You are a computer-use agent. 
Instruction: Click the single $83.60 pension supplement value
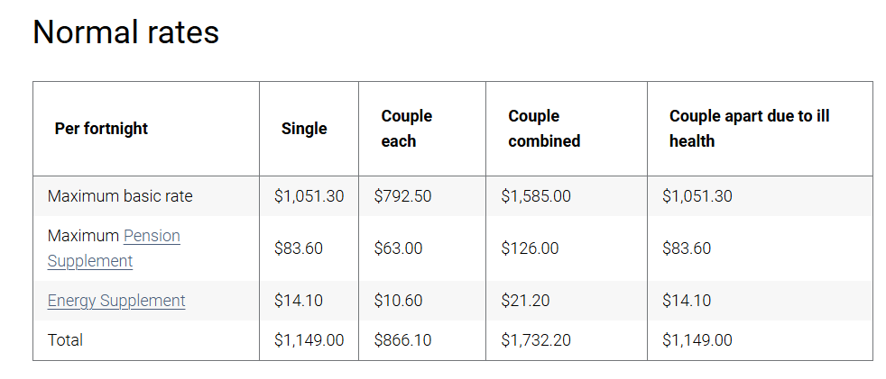click(299, 248)
